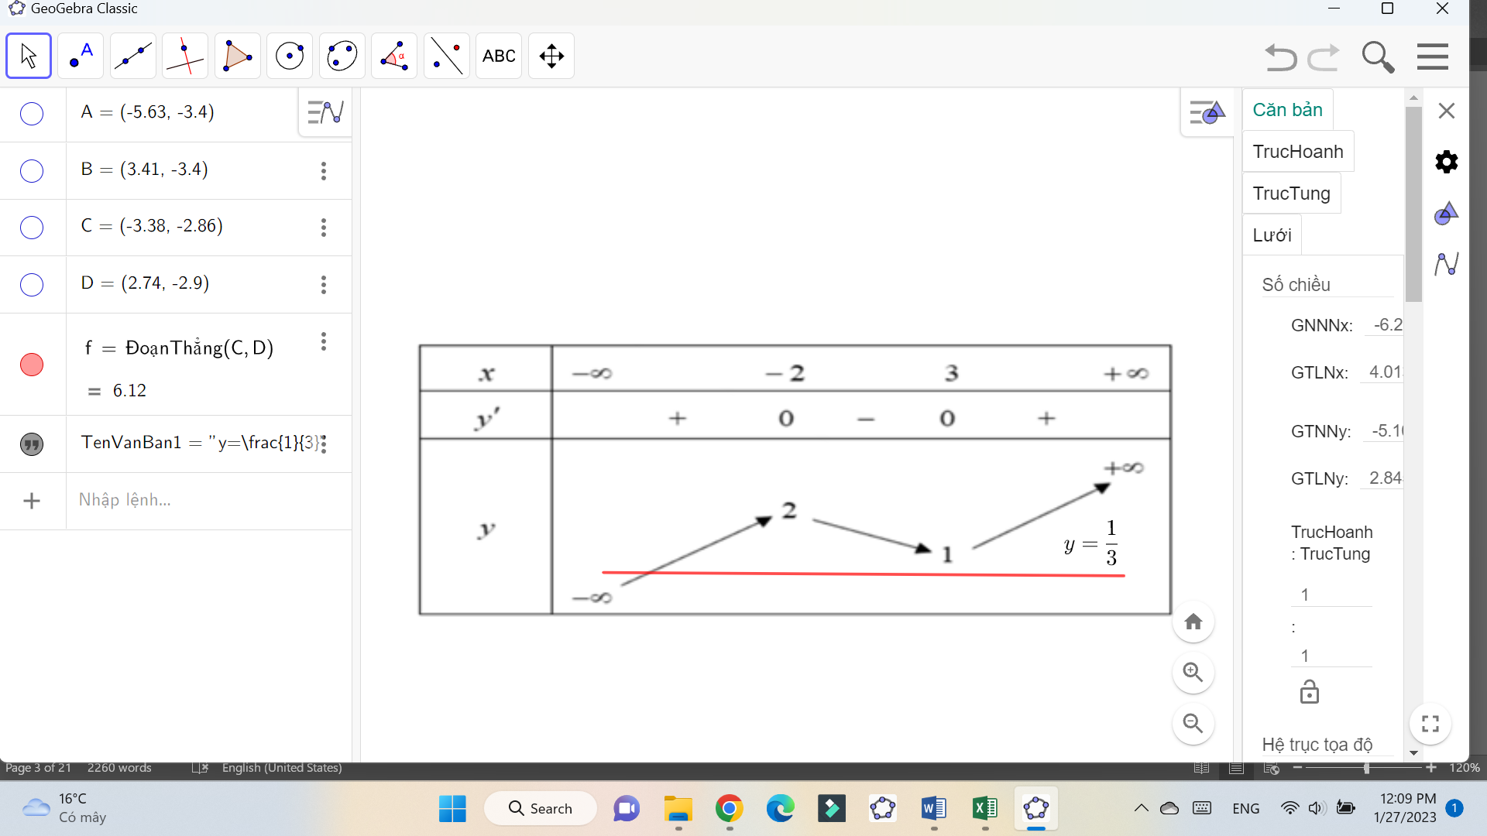Select the Angle measurement tool
The image size is (1487, 836).
click(x=394, y=56)
